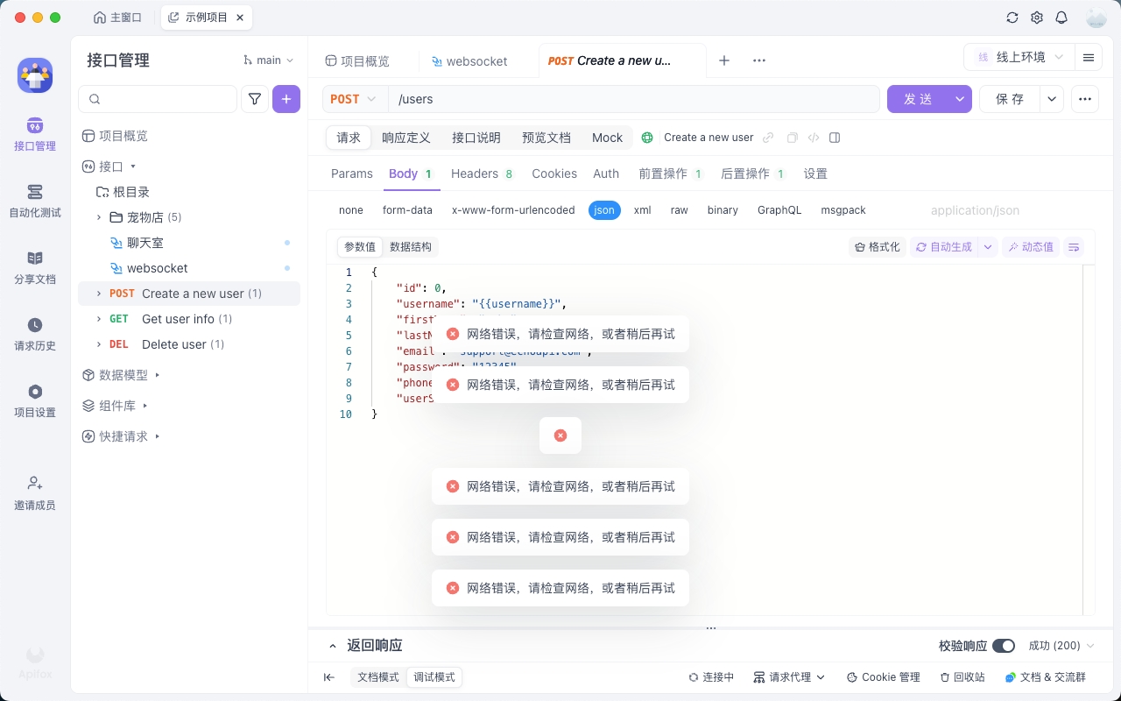The height and width of the screenshot is (701, 1121).
Task: Select the json body type
Action: (x=604, y=210)
